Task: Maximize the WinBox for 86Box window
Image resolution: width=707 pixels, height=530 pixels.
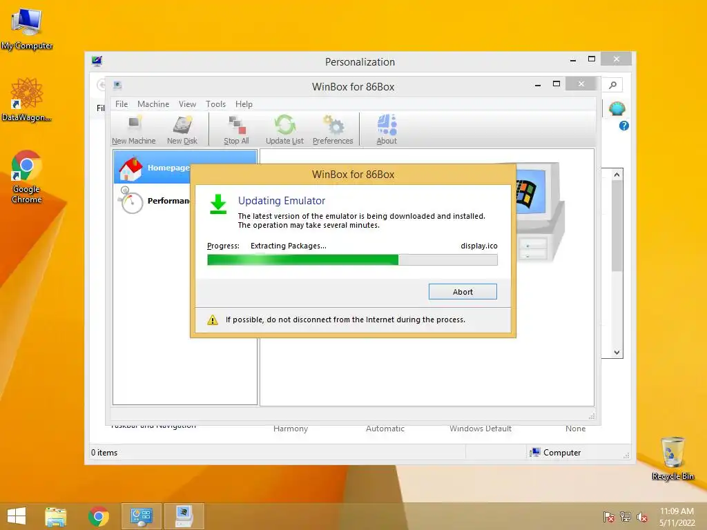Action: point(556,84)
